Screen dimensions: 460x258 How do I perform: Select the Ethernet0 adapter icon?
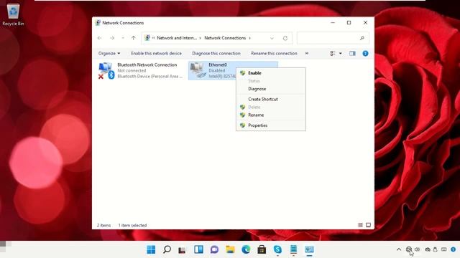(198, 70)
